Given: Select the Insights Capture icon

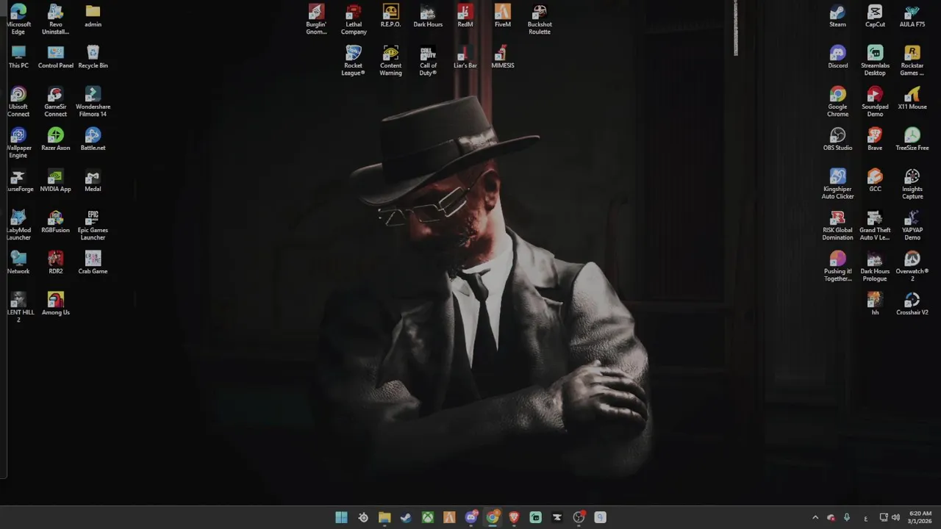Looking at the screenshot, I should [x=912, y=184].
